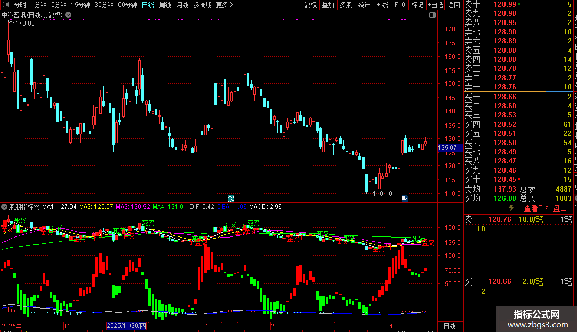
Task: Click the lightning icon beside 查看千档盘口
Action: tap(511, 208)
